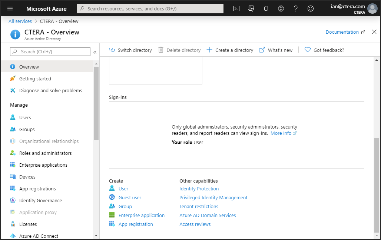Click the Switch directory button

tap(130, 50)
